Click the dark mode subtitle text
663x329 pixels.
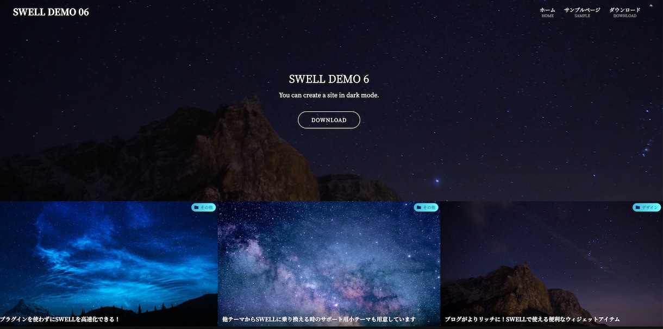[329, 95]
